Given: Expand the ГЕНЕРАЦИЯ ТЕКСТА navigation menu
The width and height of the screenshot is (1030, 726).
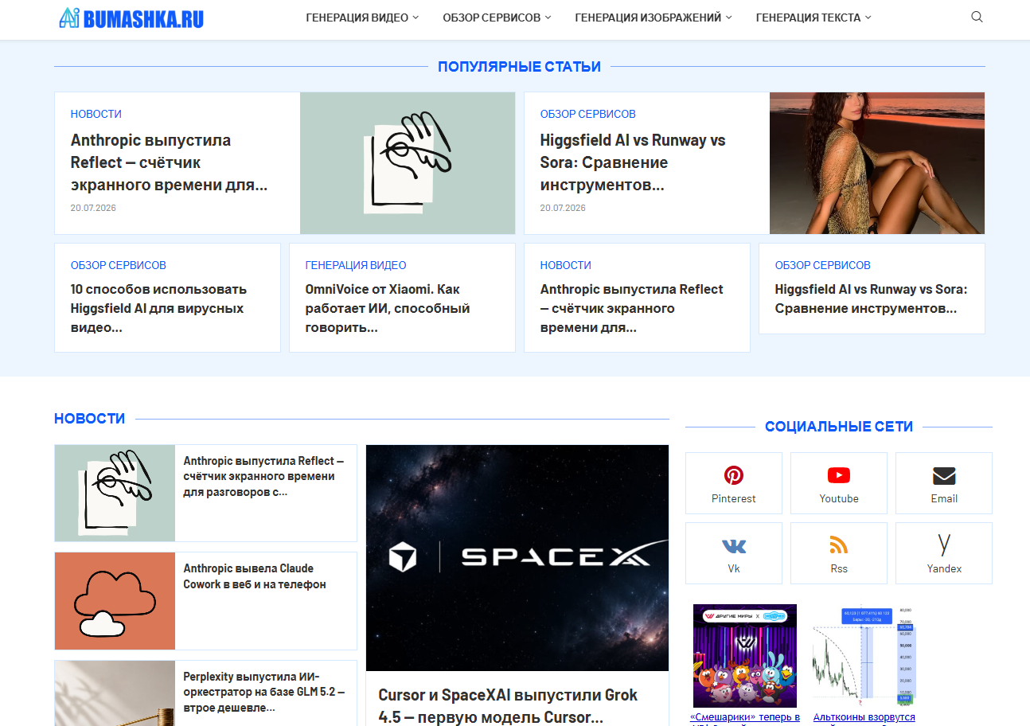Looking at the screenshot, I should click(813, 18).
